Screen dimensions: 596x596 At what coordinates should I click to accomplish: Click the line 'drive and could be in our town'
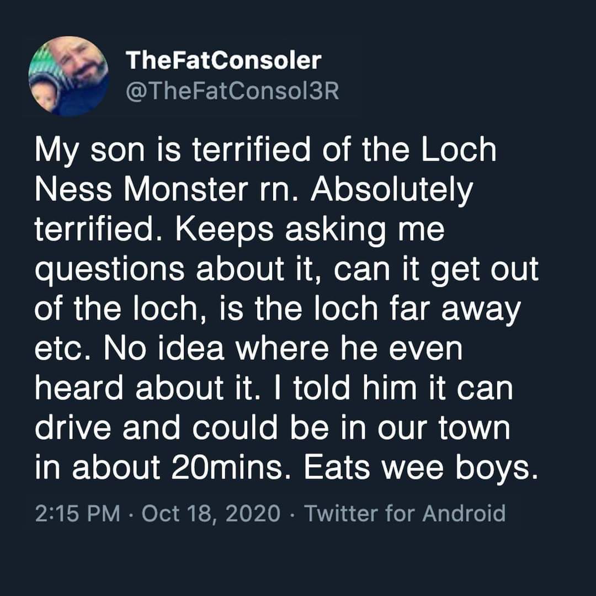[273, 429]
